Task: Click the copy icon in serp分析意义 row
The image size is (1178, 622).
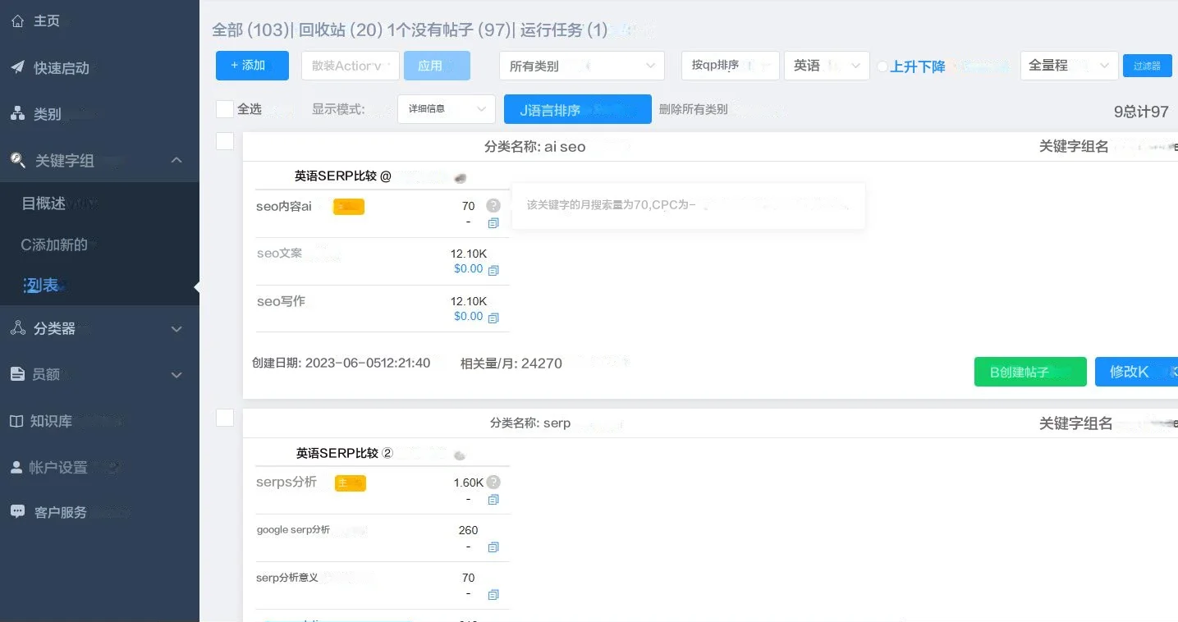Action: click(493, 595)
